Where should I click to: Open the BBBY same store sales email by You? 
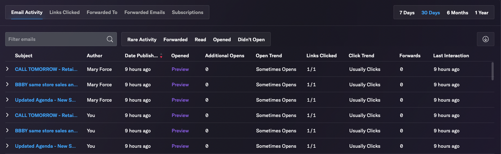click(46, 131)
